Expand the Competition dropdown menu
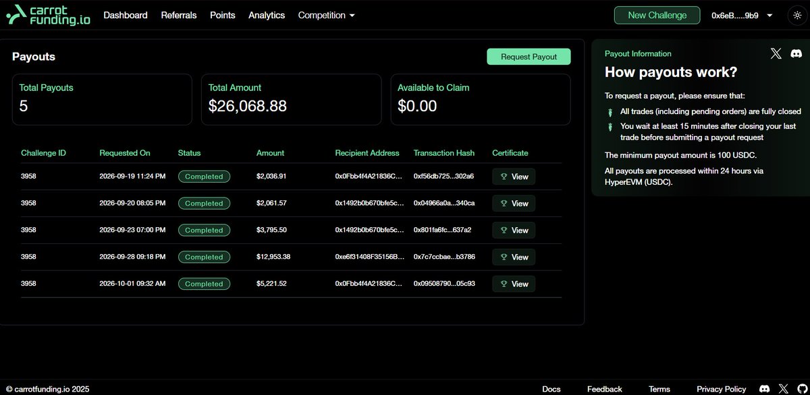 click(326, 15)
